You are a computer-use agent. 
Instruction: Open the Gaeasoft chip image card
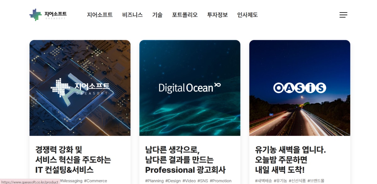click(80, 88)
